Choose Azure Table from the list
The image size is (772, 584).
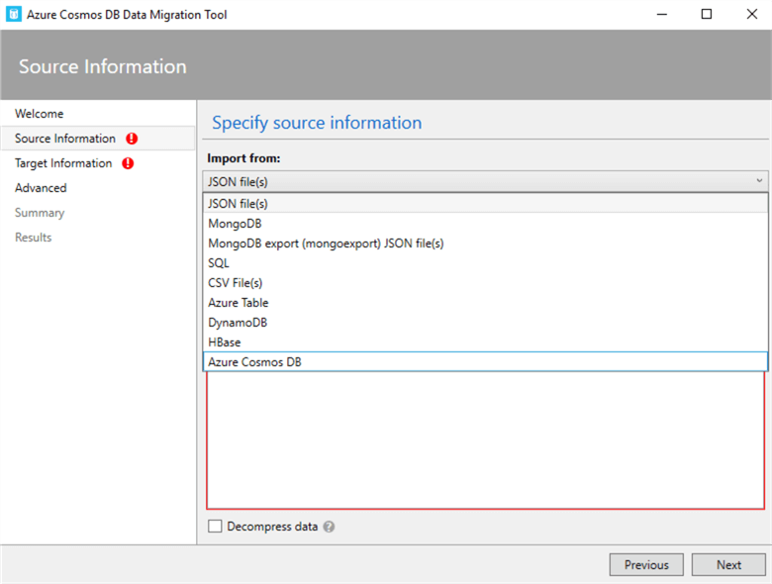[x=238, y=303]
